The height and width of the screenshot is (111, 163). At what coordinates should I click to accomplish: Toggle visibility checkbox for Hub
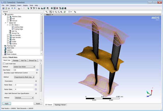8,18
